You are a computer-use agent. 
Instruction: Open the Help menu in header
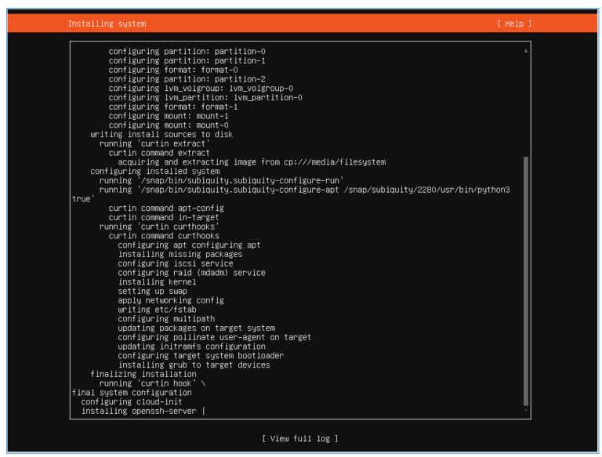[514, 24]
